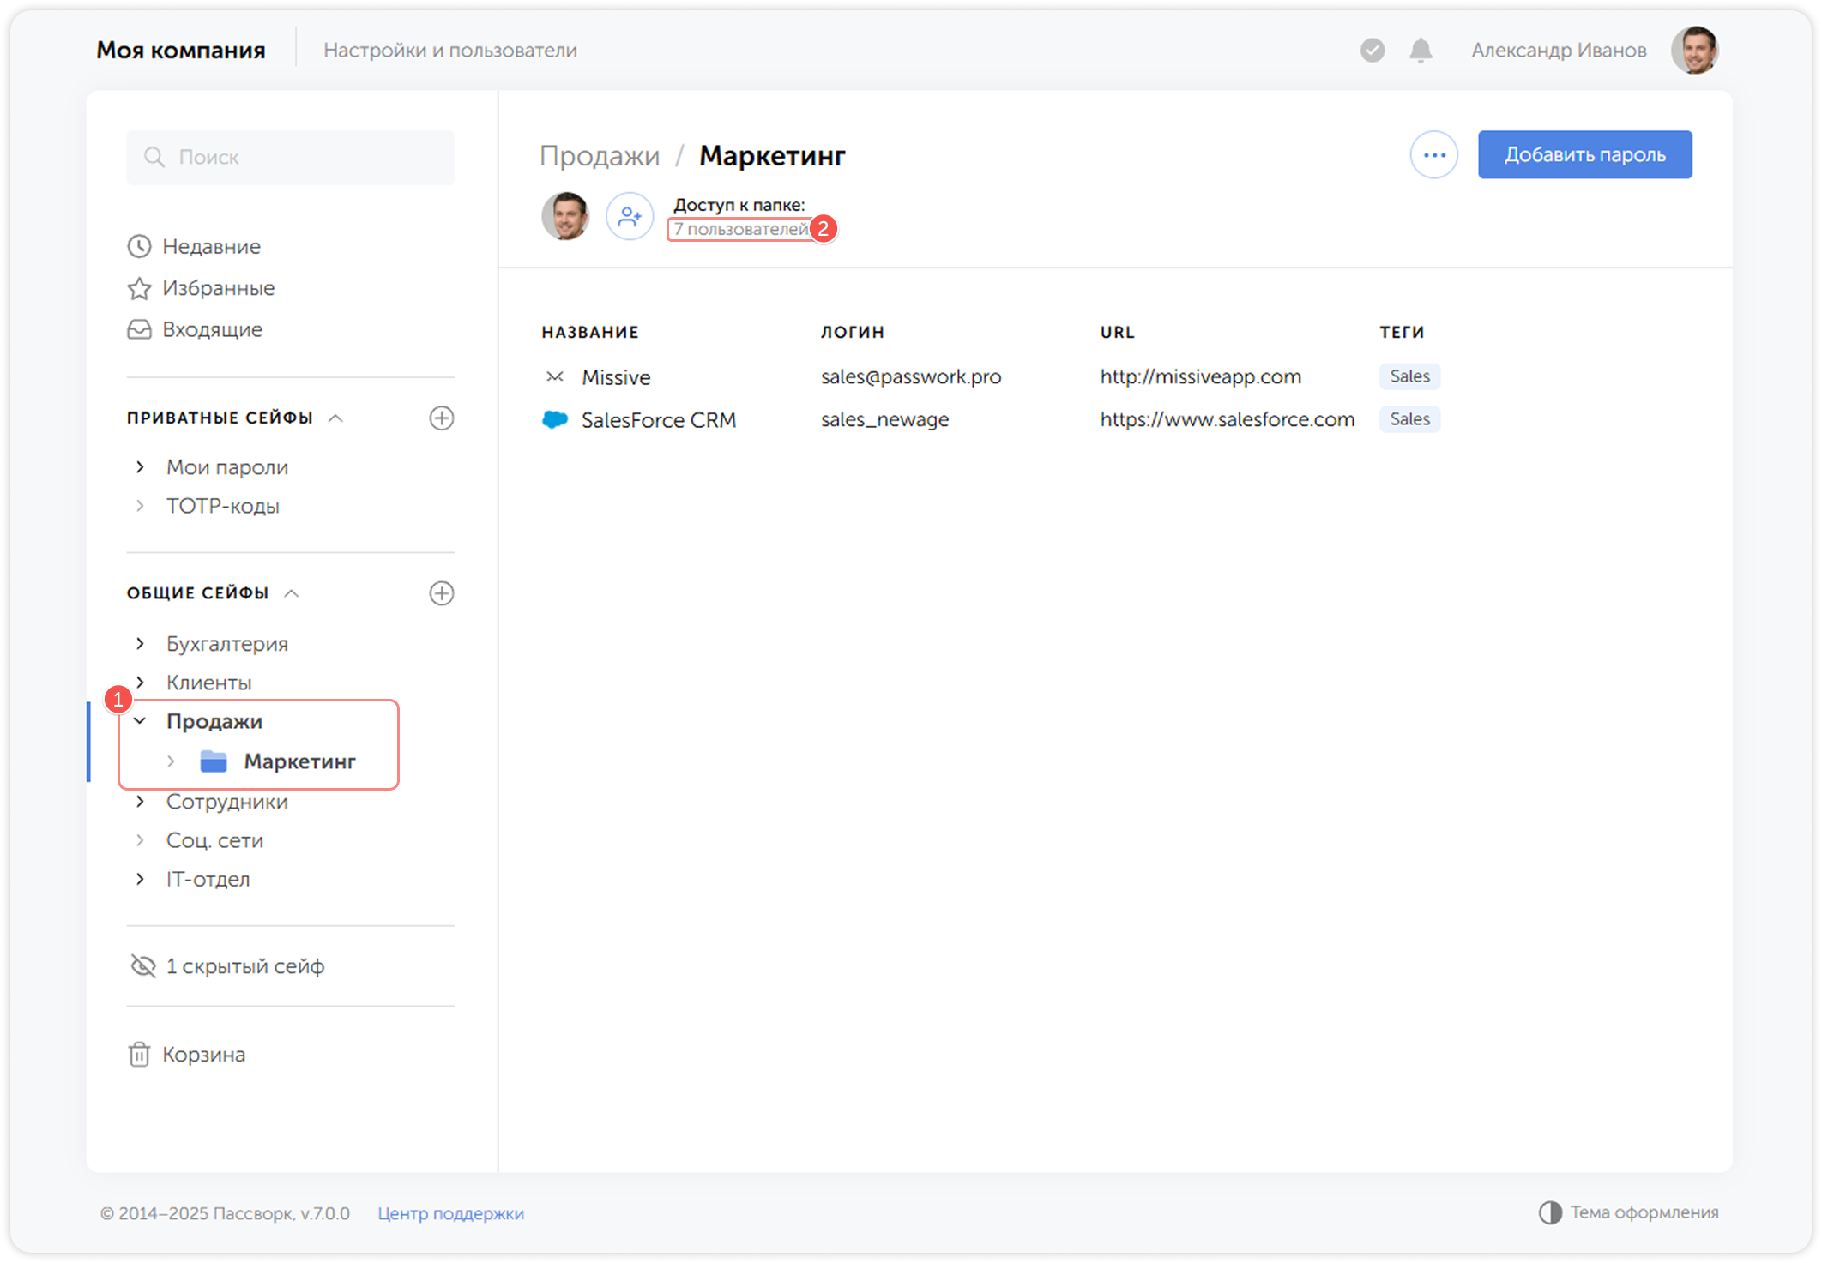The width and height of the screenshot is (1822, 1263).
Task: Click Sales tag on Missive row
Action: (1409, 376)
